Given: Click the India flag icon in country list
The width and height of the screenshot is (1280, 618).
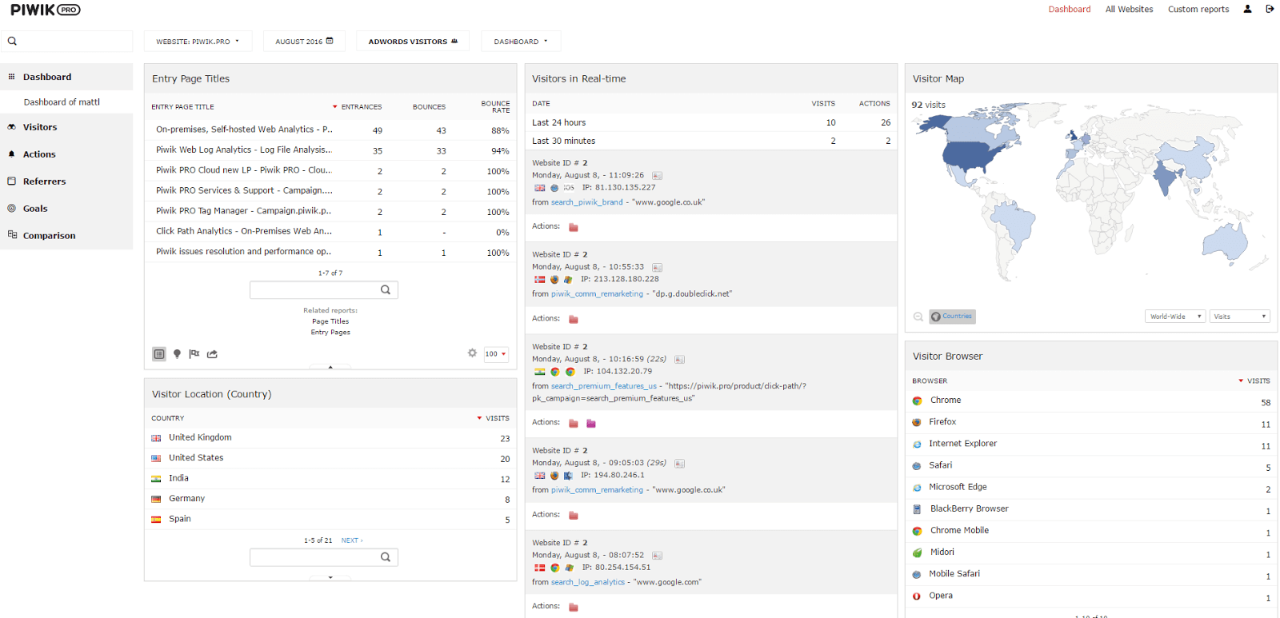Looking at the screenshot, I should (x=156, y=479).
